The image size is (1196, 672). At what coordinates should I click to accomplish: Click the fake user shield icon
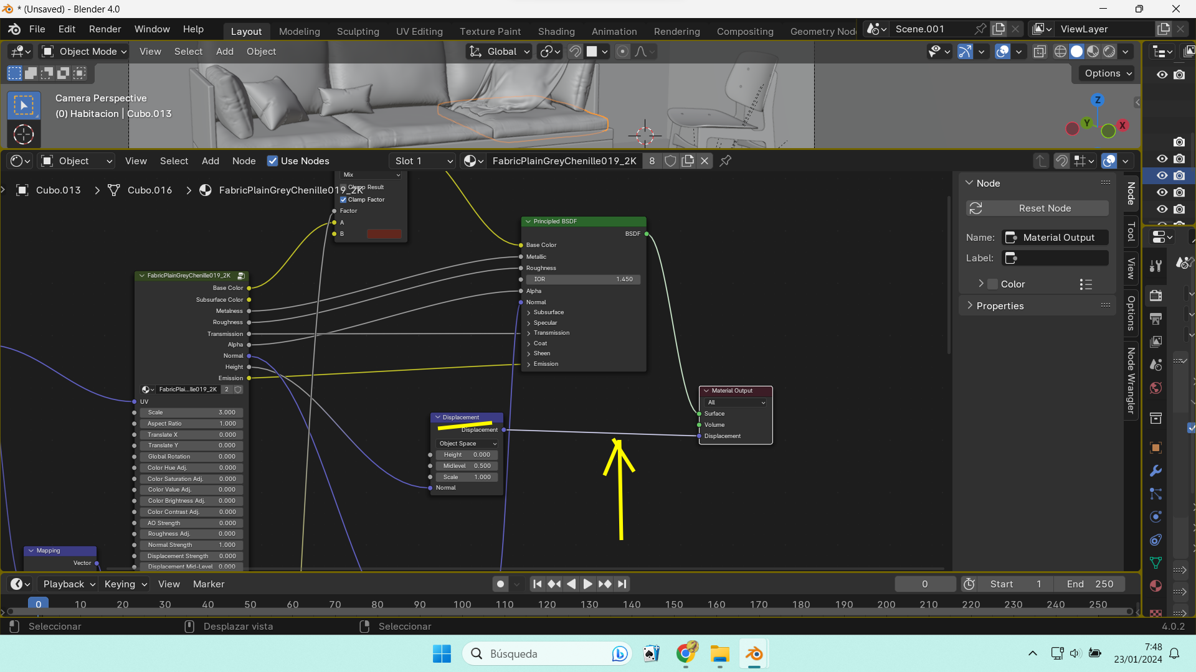[670, 161]
